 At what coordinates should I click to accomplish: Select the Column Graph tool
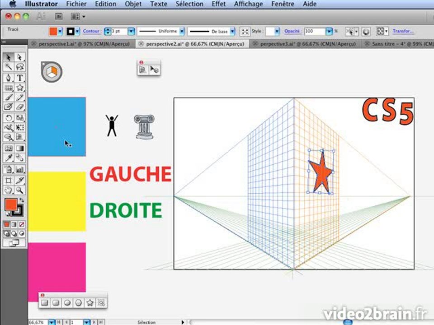point(19,169)
